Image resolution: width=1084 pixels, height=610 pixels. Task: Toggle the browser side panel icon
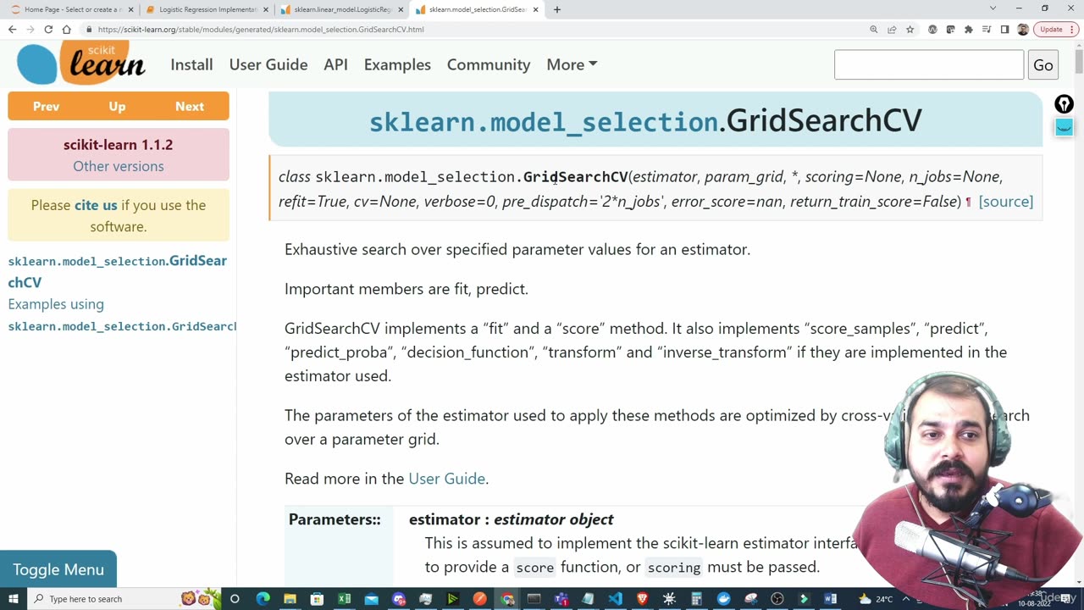pos(1004,29)
